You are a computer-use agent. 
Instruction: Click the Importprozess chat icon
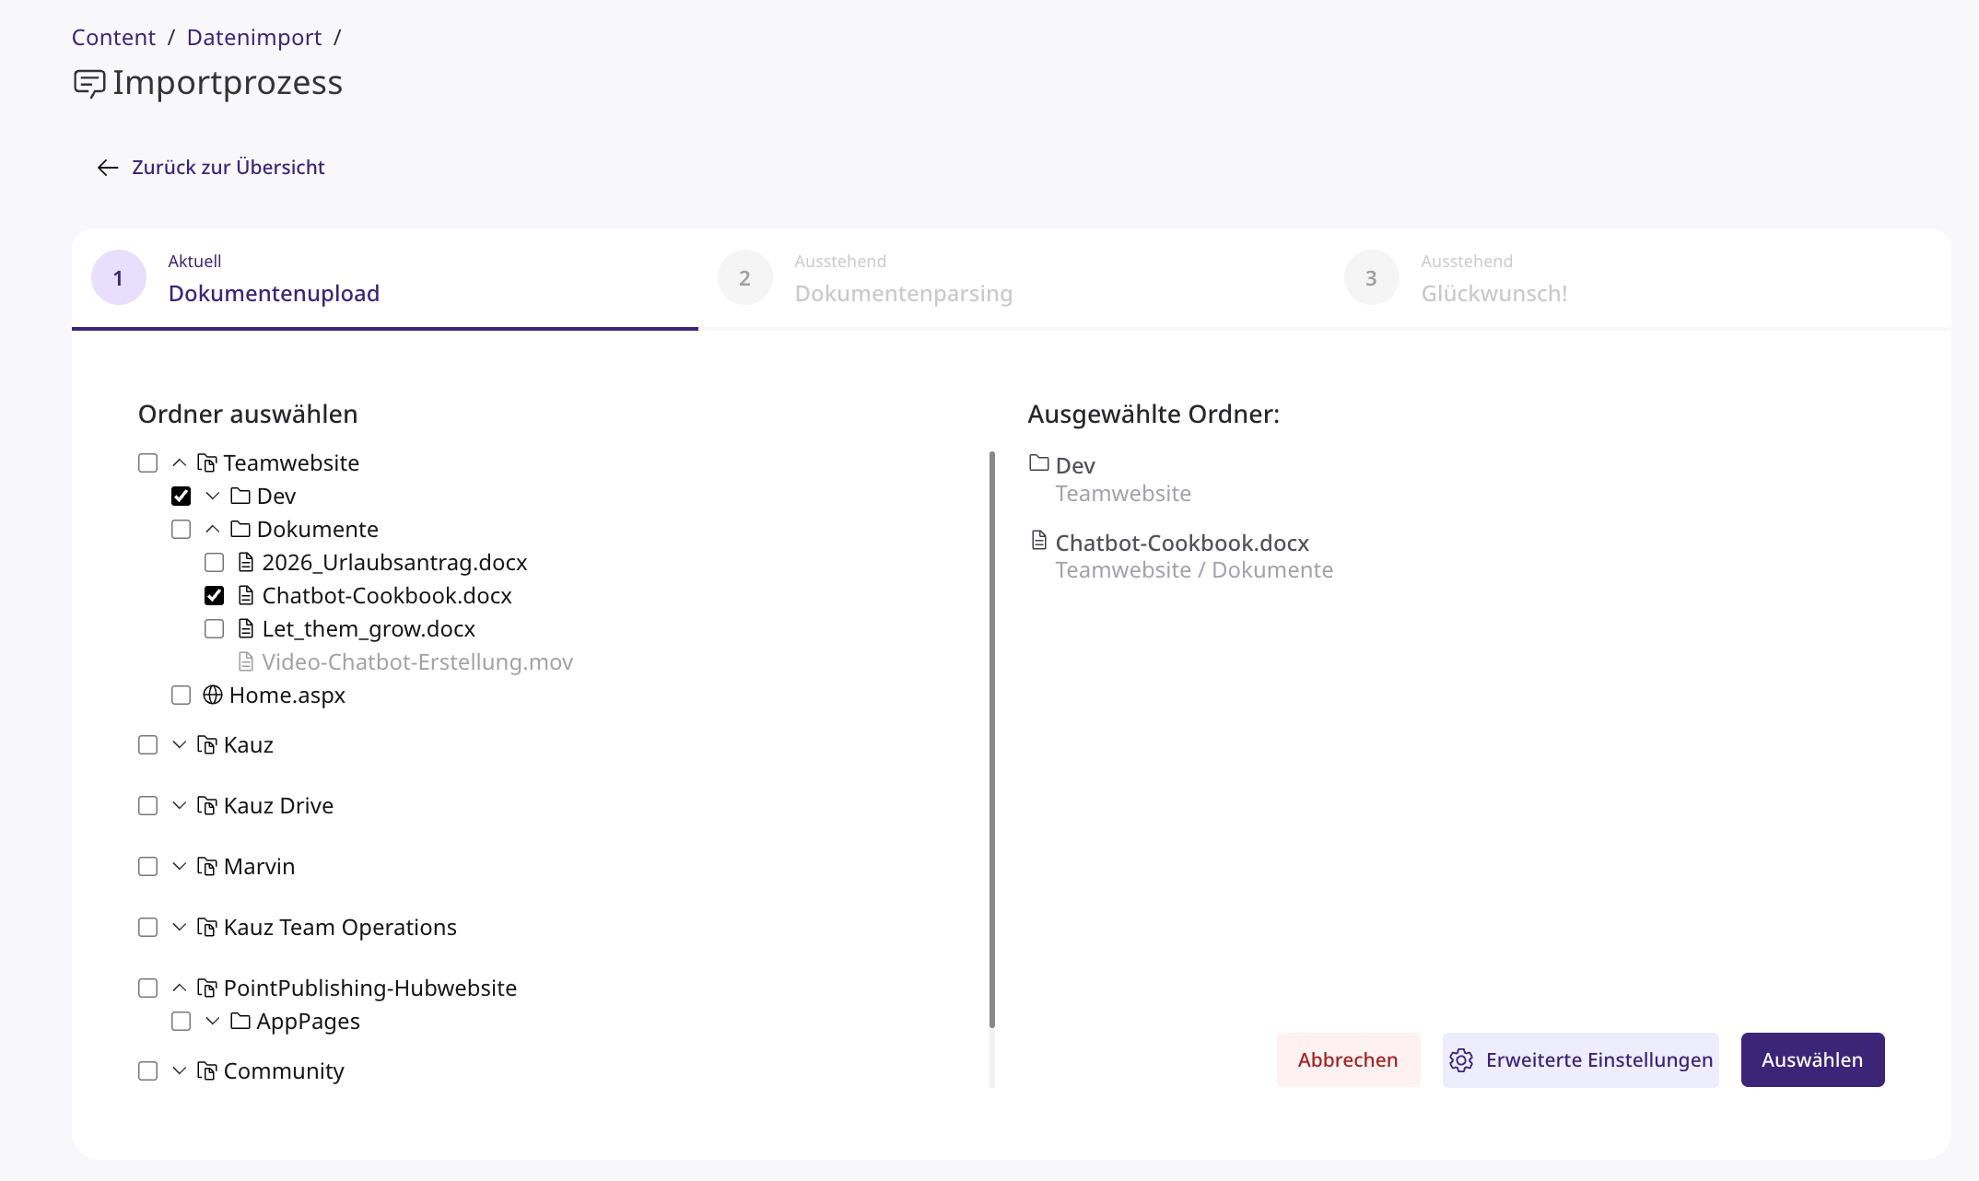pyautogui.click(x=89, y=84)
